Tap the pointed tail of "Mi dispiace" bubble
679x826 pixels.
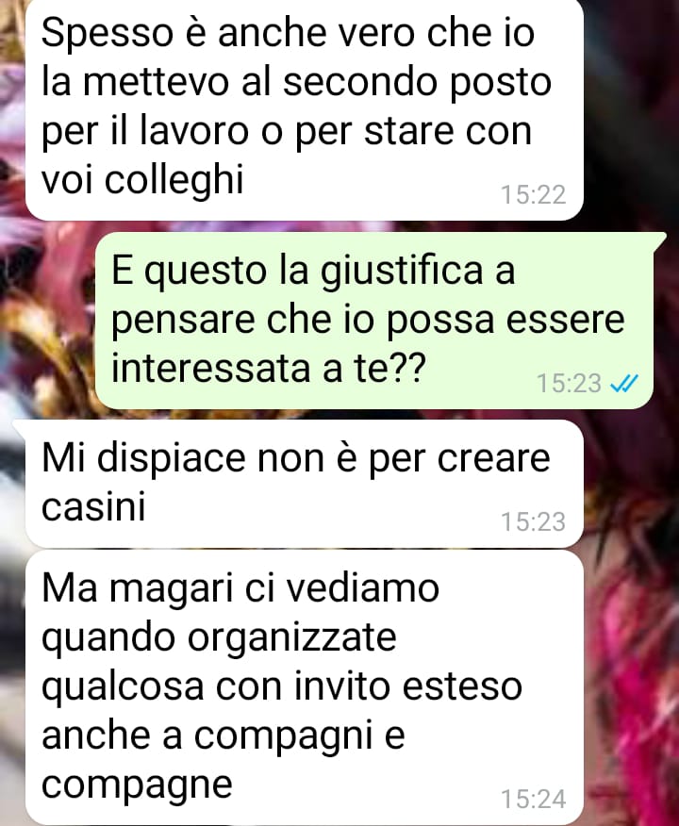click(20, 427)
